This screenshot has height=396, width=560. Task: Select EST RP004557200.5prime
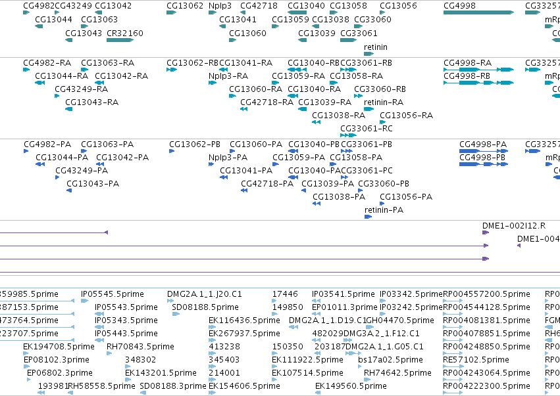click(486, 294)
